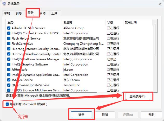Disable the JdHostsafe checkbox
The width and height of the screenshot is (164, 121).
9,69
